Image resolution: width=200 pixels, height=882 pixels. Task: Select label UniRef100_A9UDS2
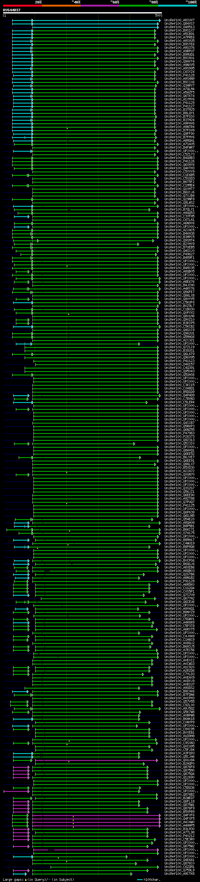(179, 688)
